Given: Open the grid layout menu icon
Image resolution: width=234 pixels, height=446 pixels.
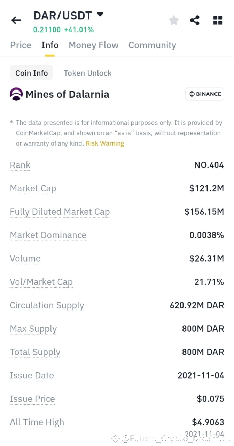Looking at the screenshot, I should 217,20.
